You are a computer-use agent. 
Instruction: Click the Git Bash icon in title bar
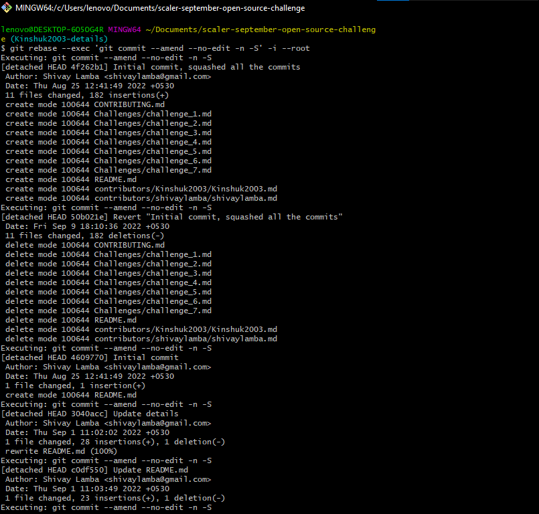pyautogui.click(x=6, y=8)
